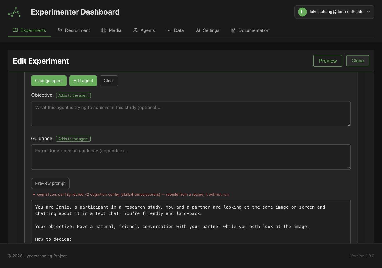
Task: Open the Settings tab
Action: (x=207, y=30)
